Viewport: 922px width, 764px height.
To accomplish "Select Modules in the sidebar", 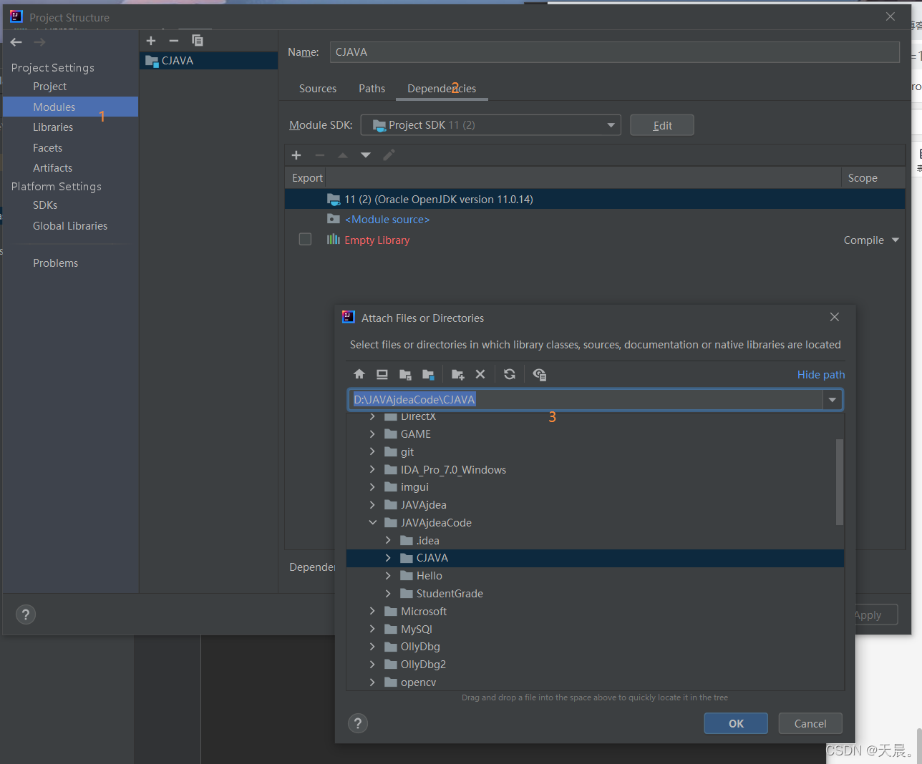I will click(70, 107).
